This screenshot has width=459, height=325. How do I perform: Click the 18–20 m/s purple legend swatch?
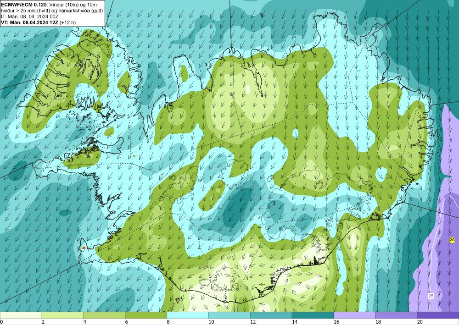coord(396,315)
